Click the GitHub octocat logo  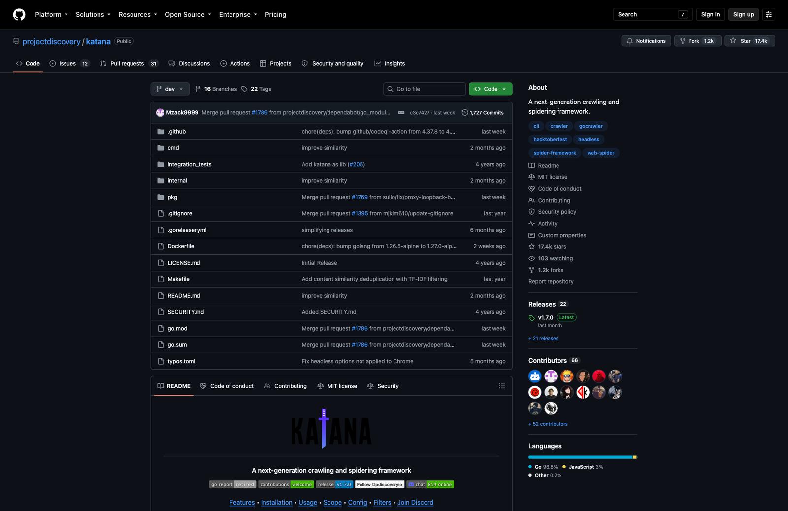click(19, 14)
